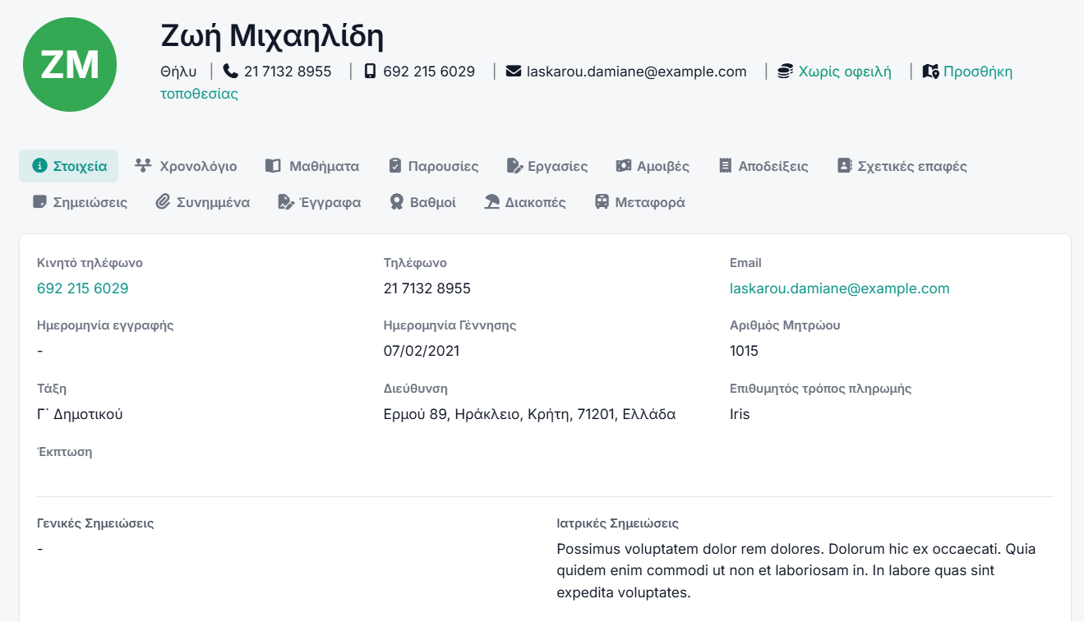The image size is (1084, 622).
Task: Click the Ημερομηνία εγγραφής label
Action: pyautogui.click(x=105, y=325)
